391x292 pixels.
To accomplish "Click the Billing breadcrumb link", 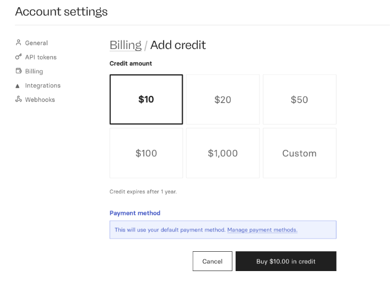I will 125,45.
